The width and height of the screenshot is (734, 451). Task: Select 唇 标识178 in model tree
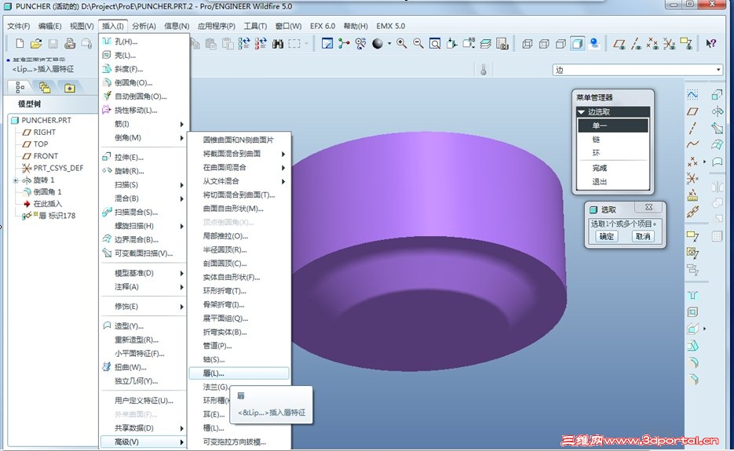click(x=57, y=216)
